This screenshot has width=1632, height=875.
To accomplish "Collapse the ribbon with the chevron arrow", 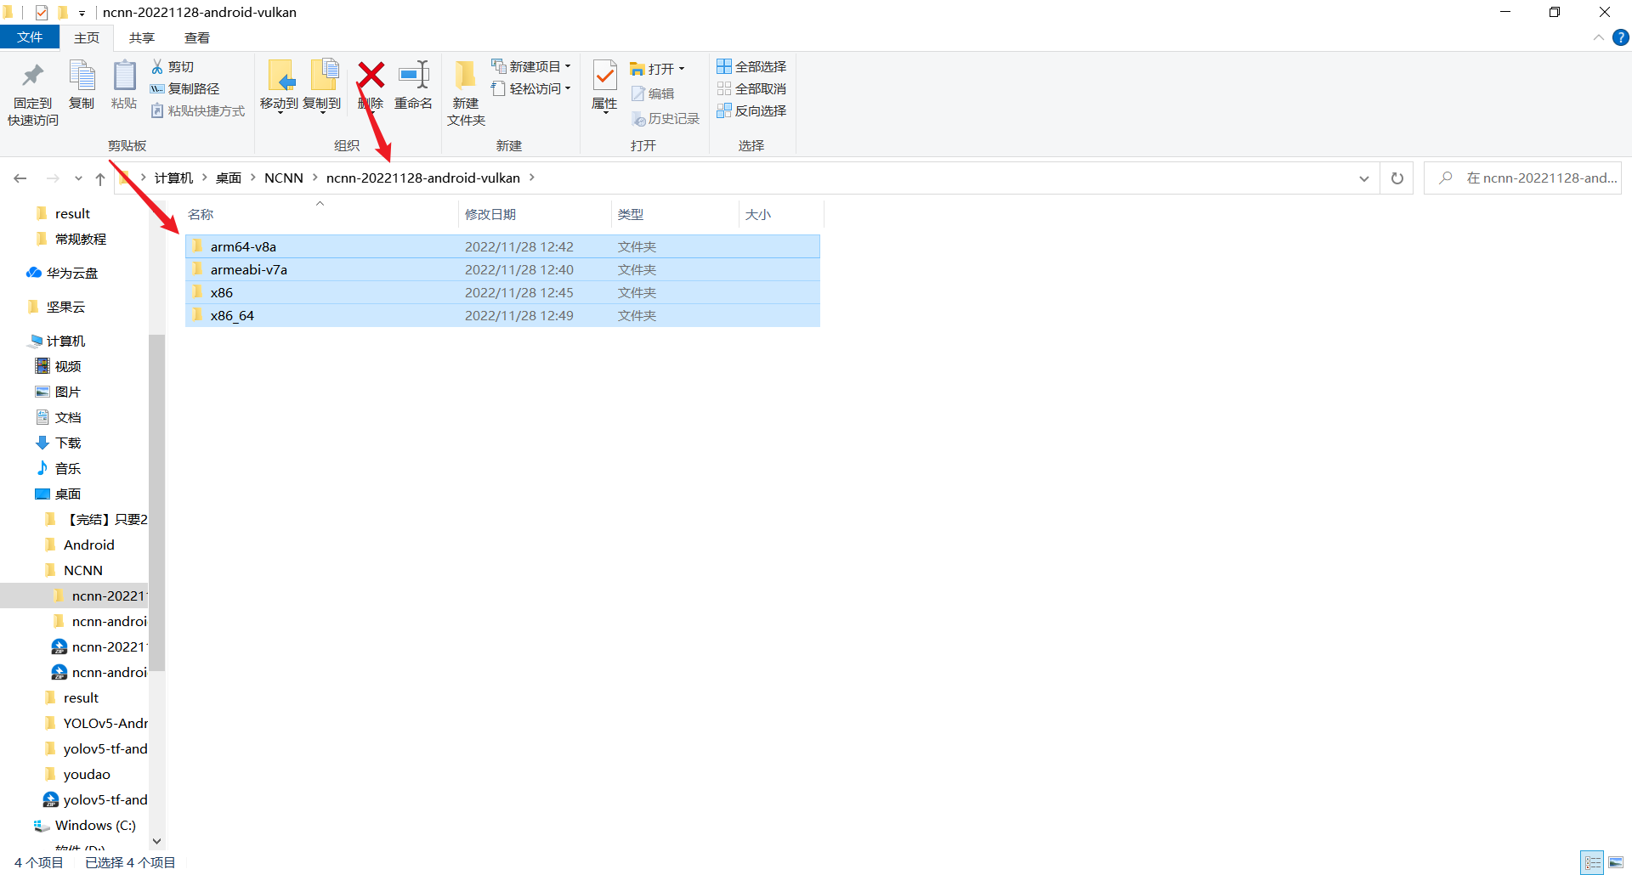I will pyautogui.click(x=1599, y=37).
